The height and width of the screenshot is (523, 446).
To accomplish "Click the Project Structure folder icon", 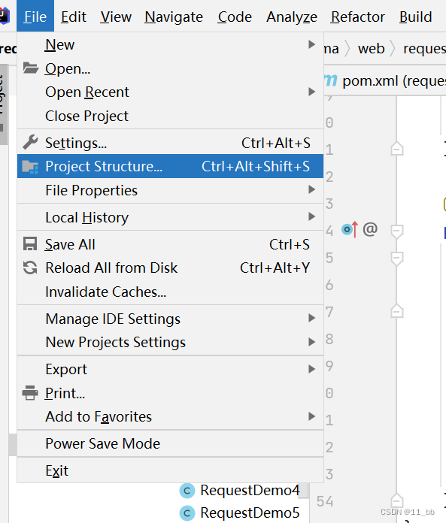I will (x=30, y=166).
